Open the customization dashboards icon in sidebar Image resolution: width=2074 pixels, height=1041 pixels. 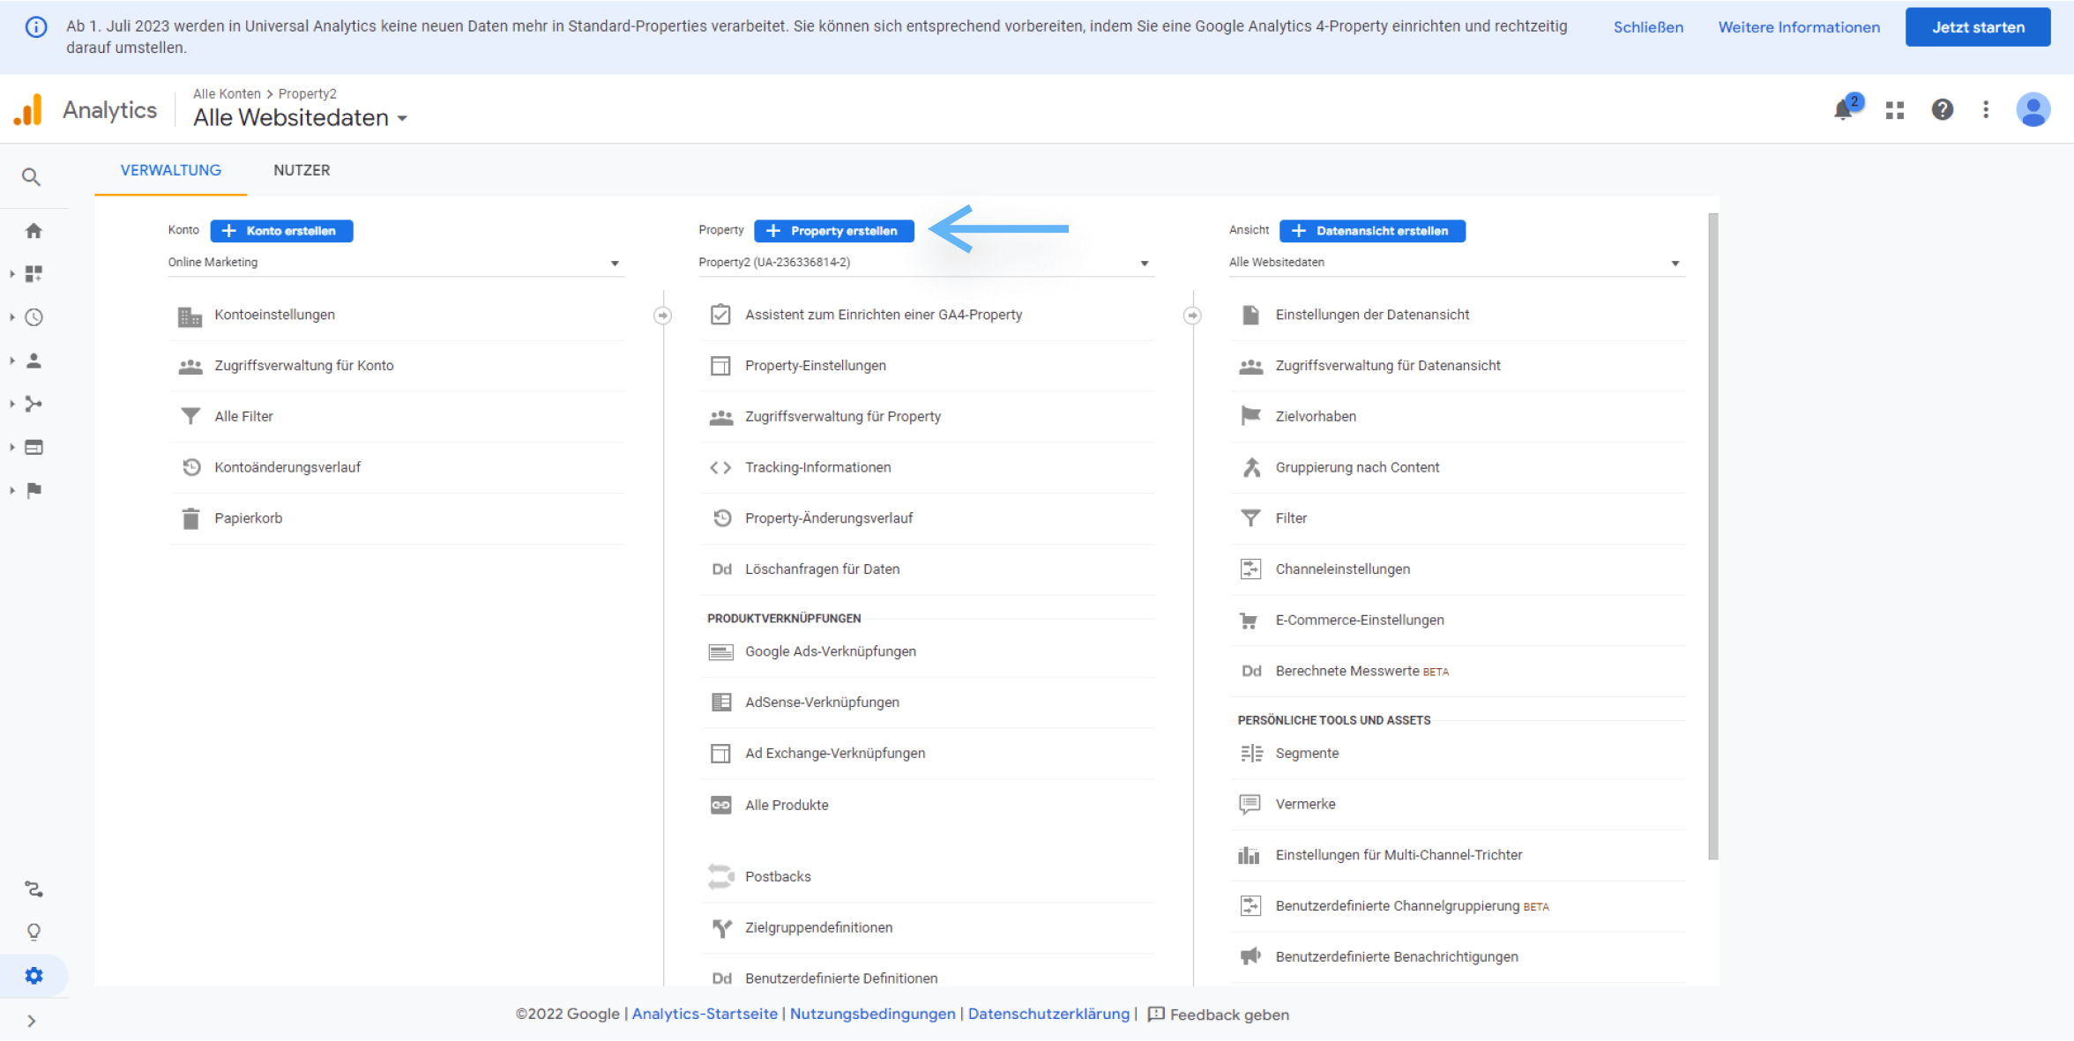click(x=34, y=274)
